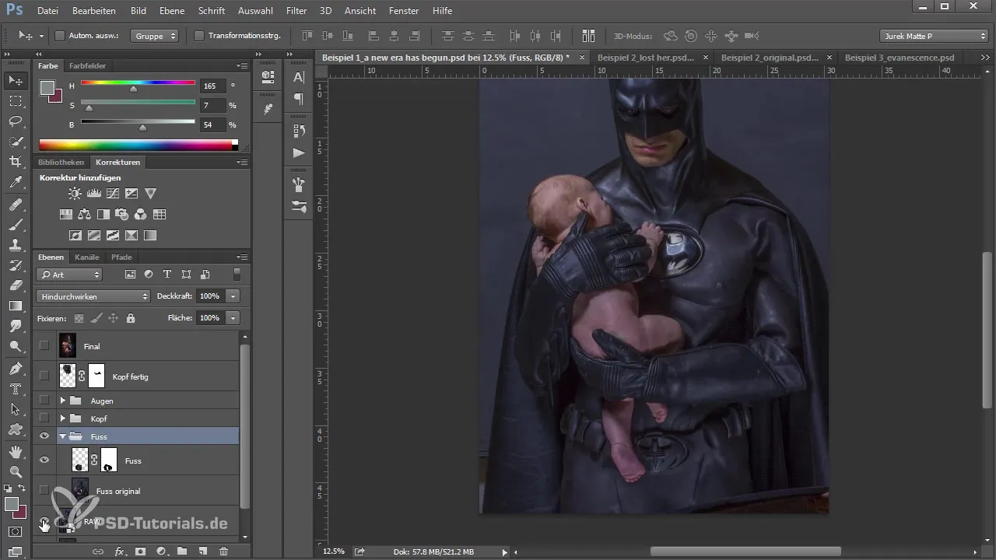
Task: Create new group folder icon
Action: point(182,551)
